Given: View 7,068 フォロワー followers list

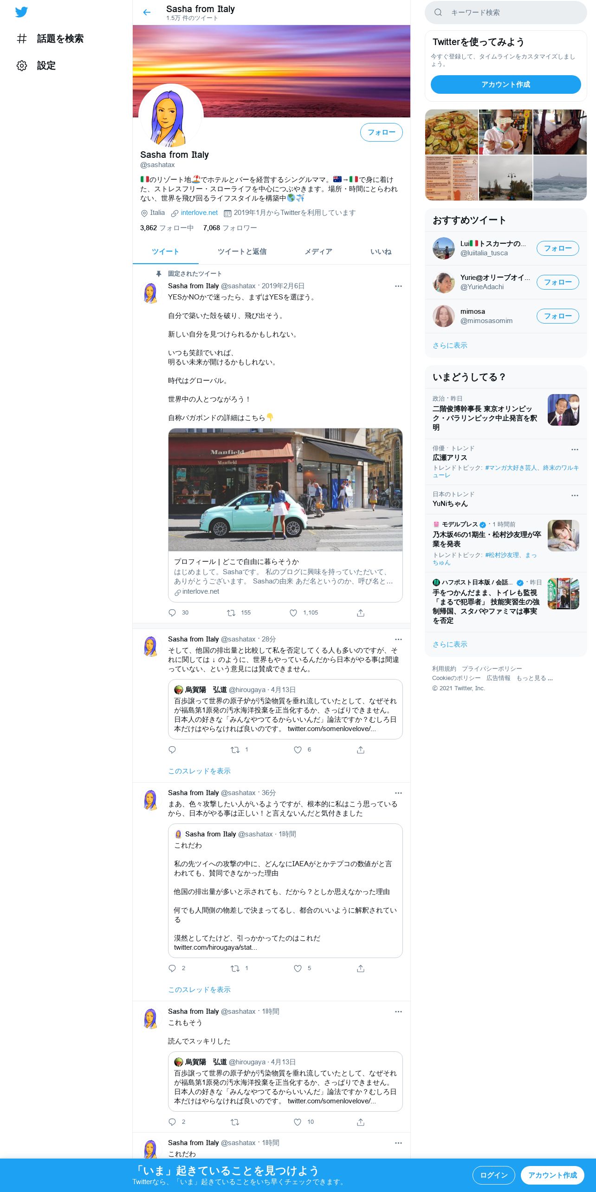Looking at the screenshot, I should point(230,228).
